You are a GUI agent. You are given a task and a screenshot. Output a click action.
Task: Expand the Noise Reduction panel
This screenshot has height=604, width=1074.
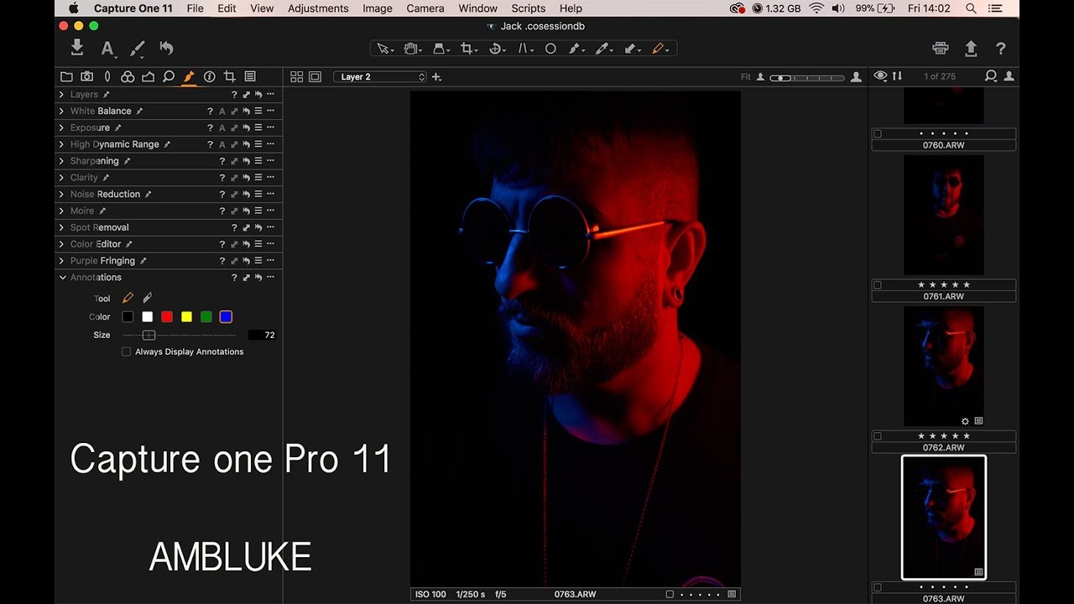pyautogui.click(x=61, y=194)
